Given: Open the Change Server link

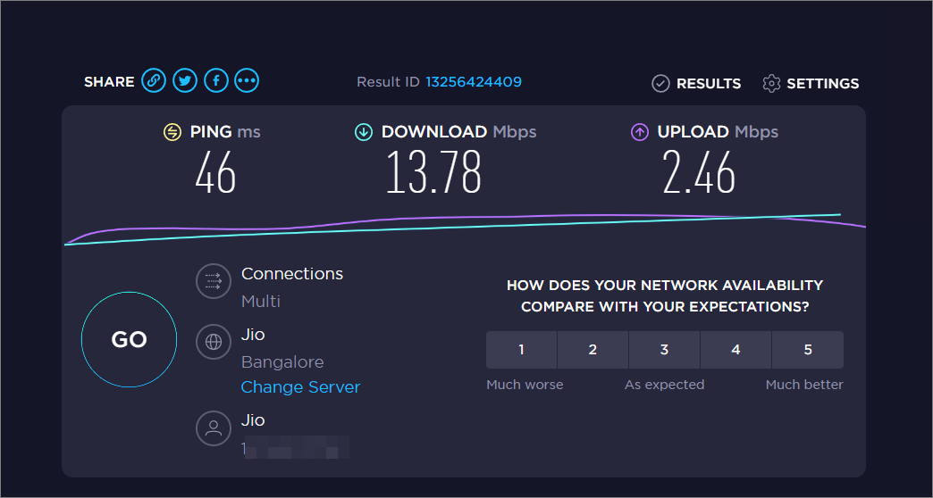Looking at the screenshot, I should click(300, 387).
